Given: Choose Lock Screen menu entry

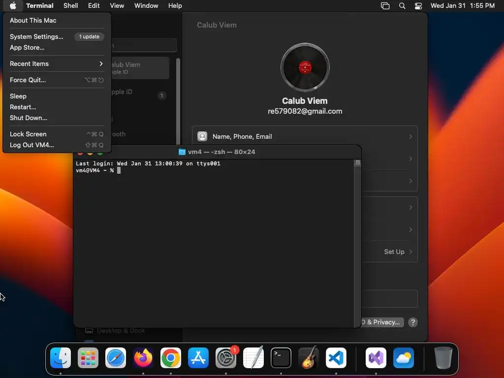Looking at the screenshot, I should pyautogui.click(x=28, y=134).
